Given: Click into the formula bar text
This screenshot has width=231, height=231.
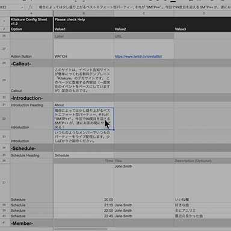Looking at the screenshot, I should 134,7.
